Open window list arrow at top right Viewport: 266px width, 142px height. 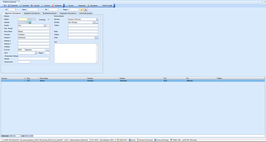click(x=262, y=2)
